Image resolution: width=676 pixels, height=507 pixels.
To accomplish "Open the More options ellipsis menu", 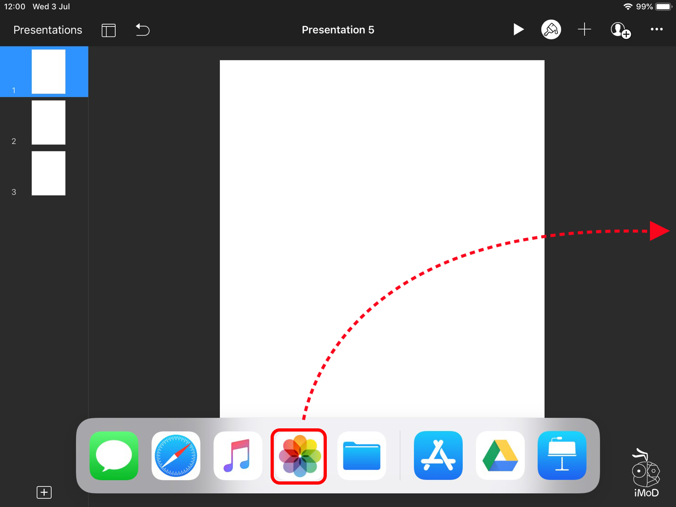I will (656, 29).
